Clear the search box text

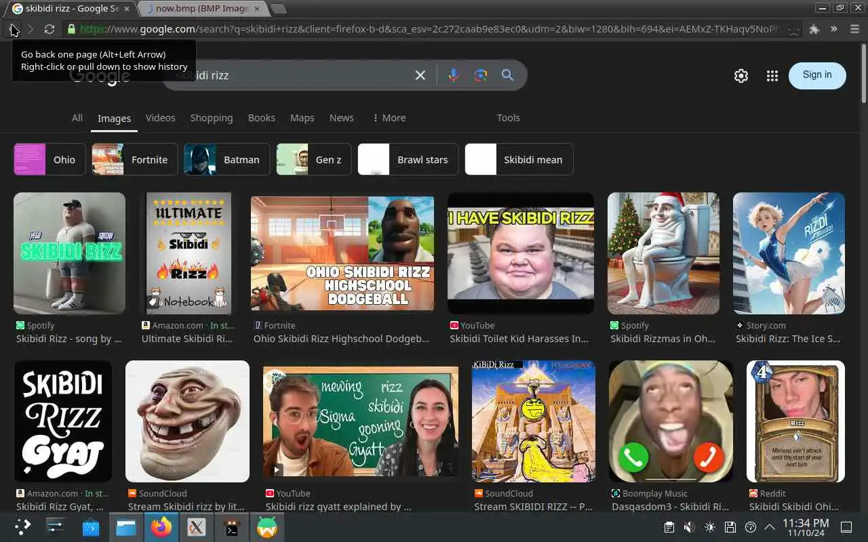coord(420,75)
